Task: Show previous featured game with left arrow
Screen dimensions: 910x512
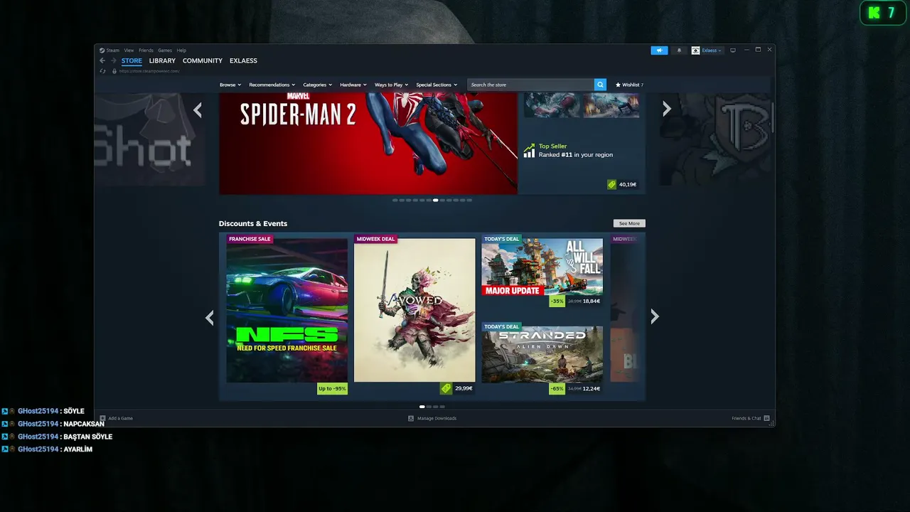Action: click(x=198, y=110)
